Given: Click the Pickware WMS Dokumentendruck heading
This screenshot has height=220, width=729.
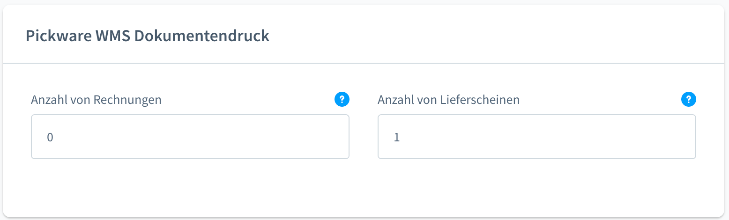Looking at the screenshot, I should point(147,36).
